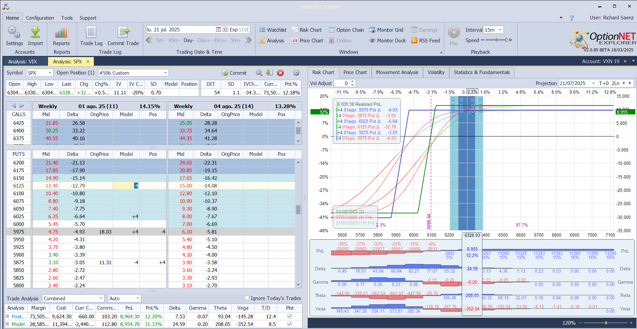Jump forward with the double right arrow
Viewport: 637px width, 329px height.
248,40
